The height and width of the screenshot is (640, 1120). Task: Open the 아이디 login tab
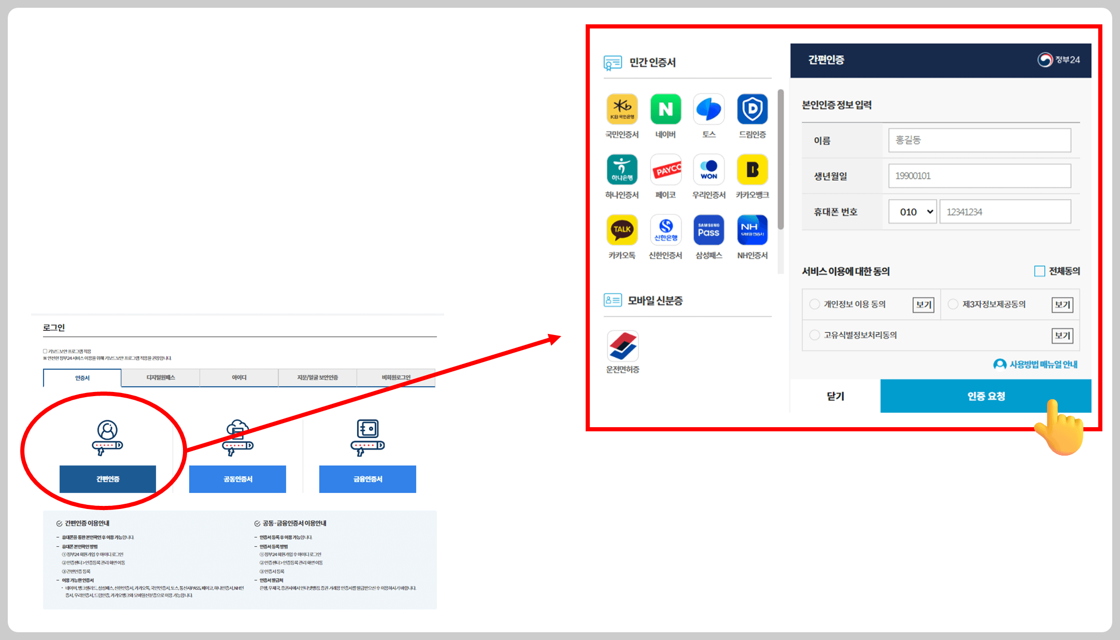239,378
